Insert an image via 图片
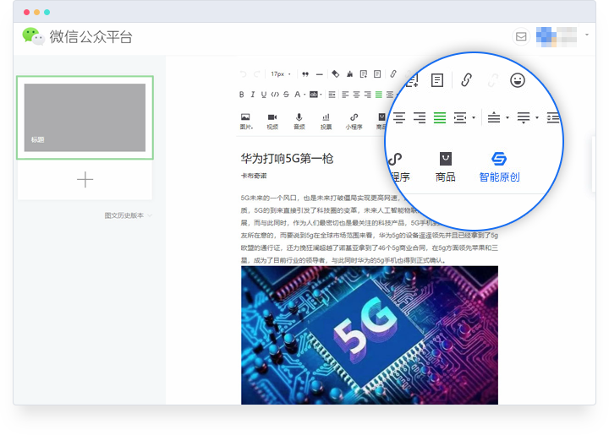This screenshot has width=609, height=435. pos(246,121)
